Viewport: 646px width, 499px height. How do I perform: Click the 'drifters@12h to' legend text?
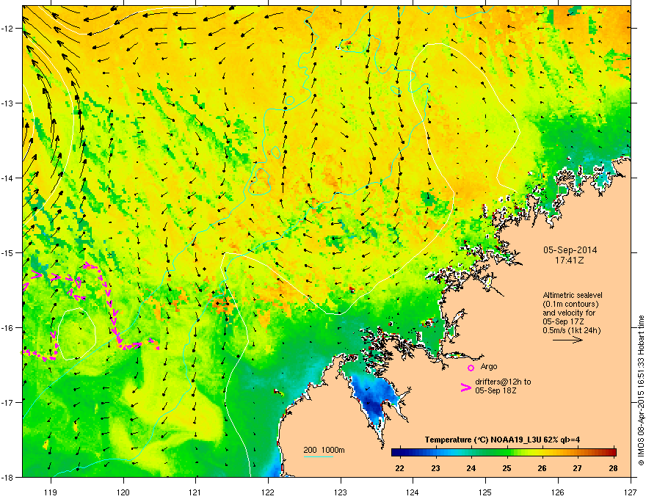click(503, 382)
